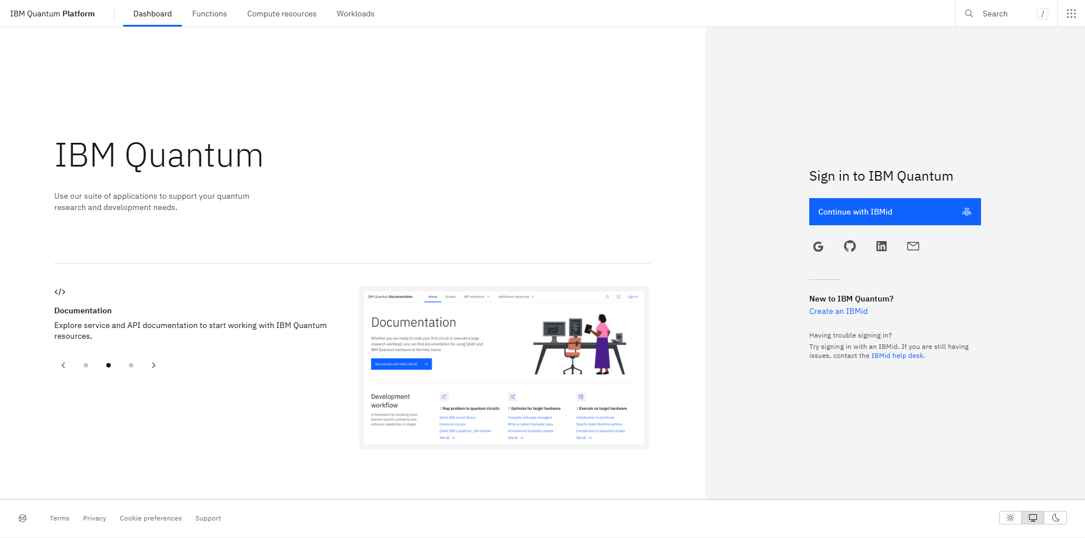Go to previous carousel slide
1085x538 pixels.
pos(63,365)
